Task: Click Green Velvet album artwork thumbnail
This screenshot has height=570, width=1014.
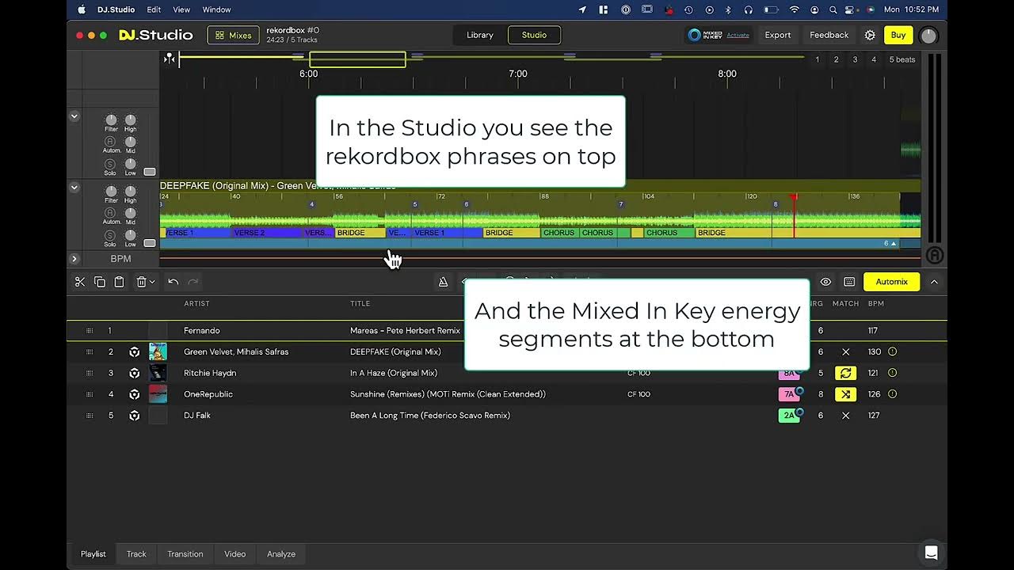Action: tap(158, 351)
